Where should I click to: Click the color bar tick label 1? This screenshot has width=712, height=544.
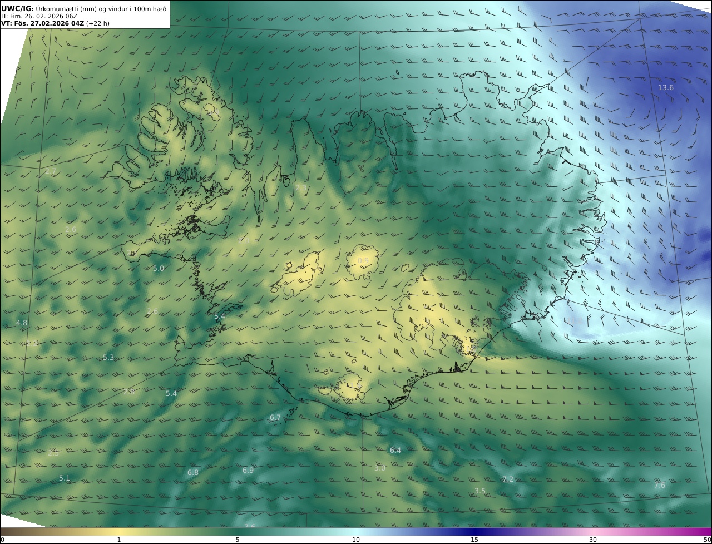click(119, 540)
